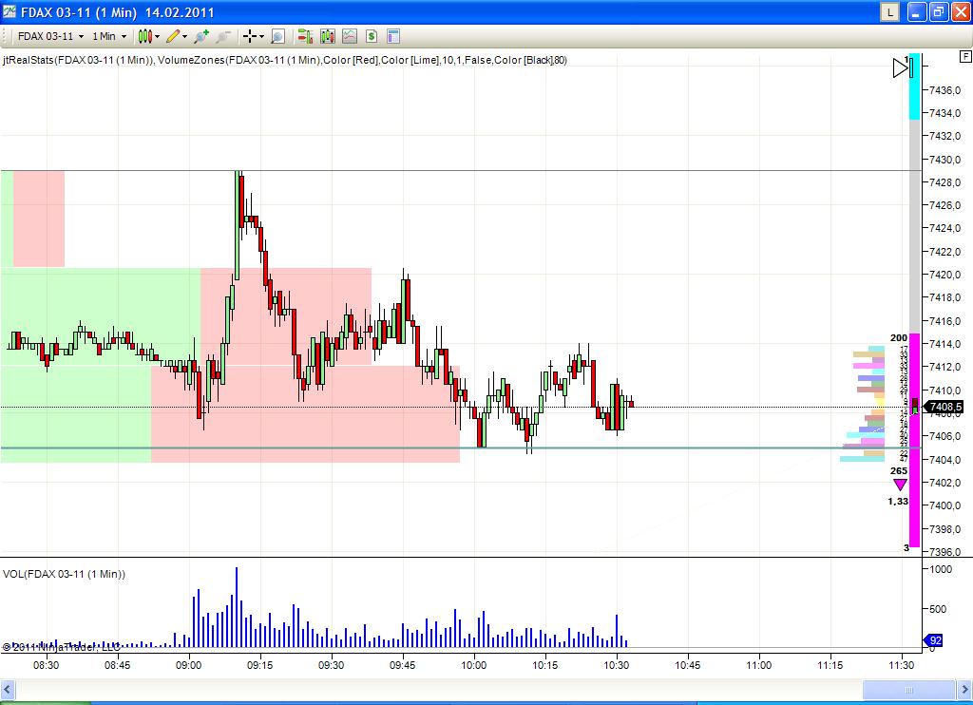Click the magenta down triangle marker
Image resolution: width=973 pixels, height=705 pixels.
(x=900, y=485)
